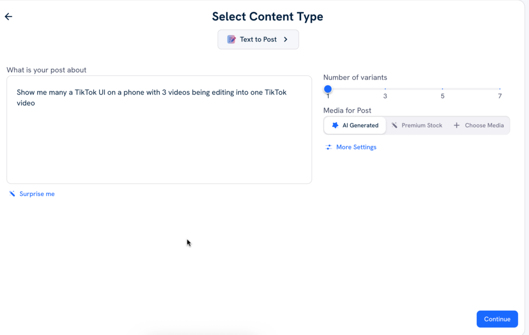Click the back arrow icon
This screenshot has height=335, width=529.
(8, 17)
